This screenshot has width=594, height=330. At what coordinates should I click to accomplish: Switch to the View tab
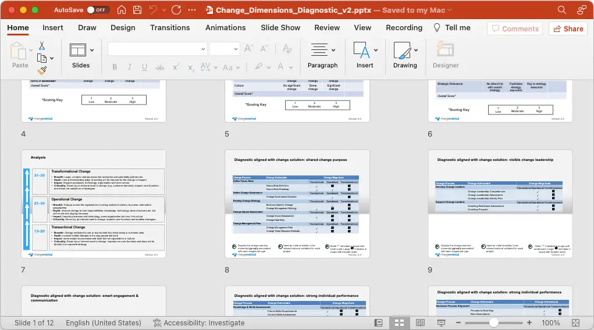point(362,28)
